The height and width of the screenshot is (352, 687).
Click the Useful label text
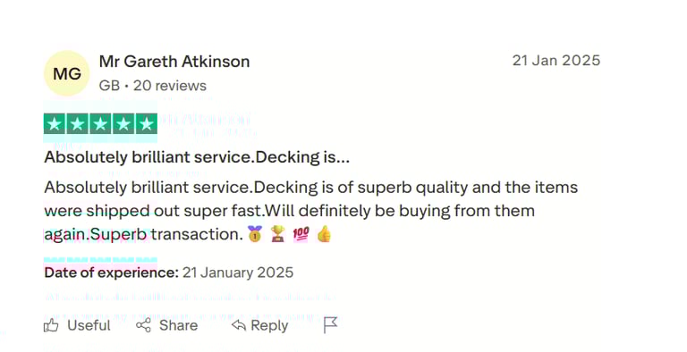click(x=89, y=325)
